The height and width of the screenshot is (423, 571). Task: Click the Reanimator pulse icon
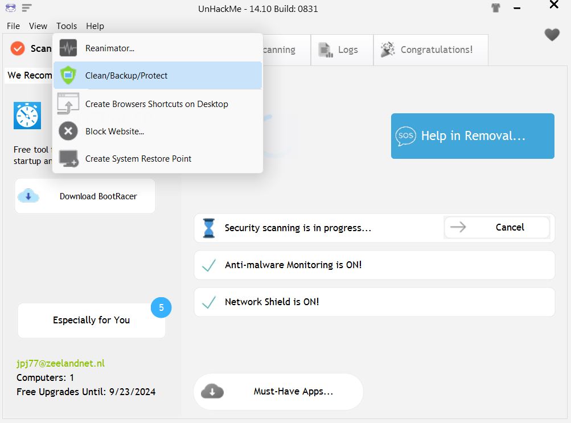click(x=68, y=48)
